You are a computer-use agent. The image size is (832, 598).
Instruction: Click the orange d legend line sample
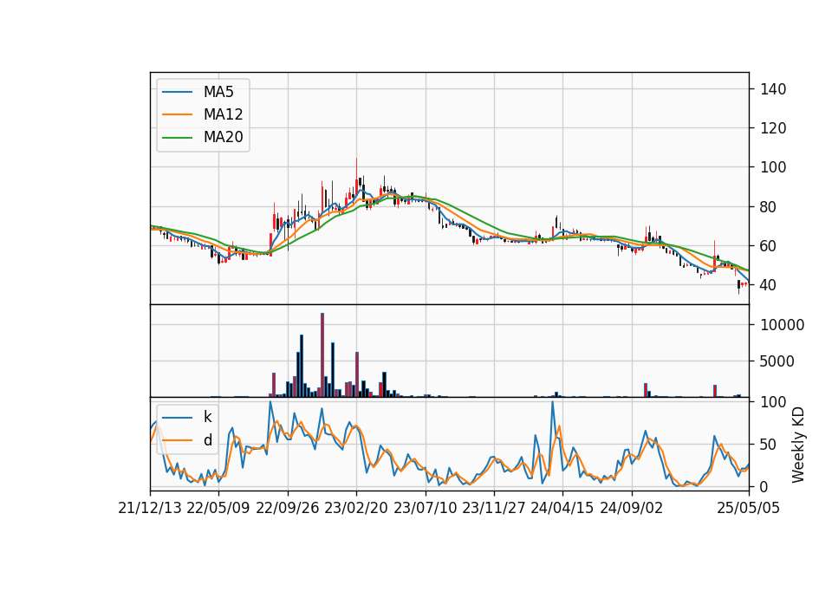(177, 440)
